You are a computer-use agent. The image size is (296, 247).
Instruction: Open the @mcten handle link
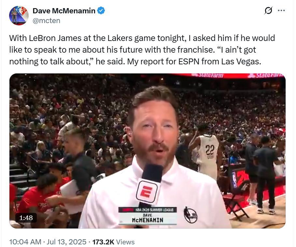[x=47, y=20]
